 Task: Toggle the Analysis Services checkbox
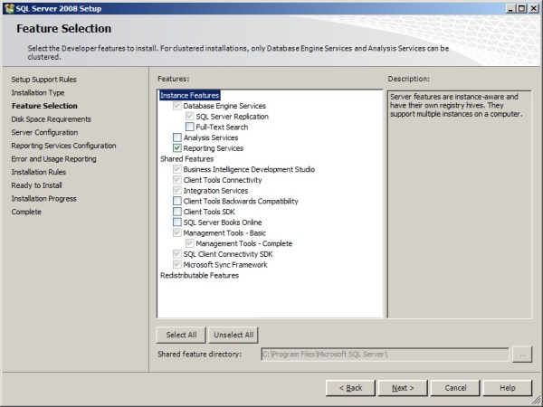coord(176,137)
